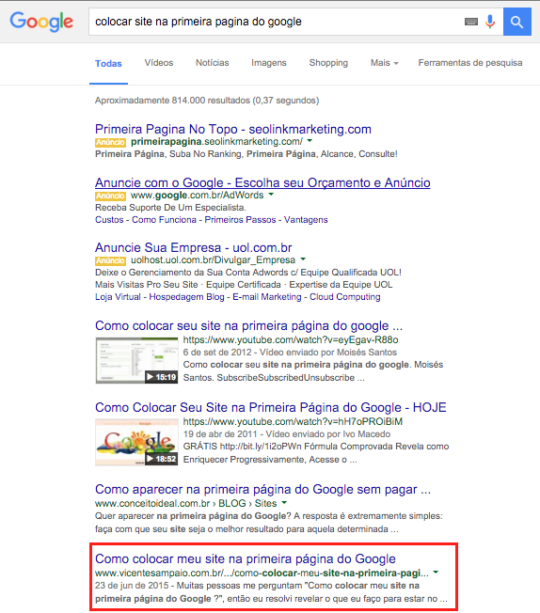Expand arrow beside www.vicentesampaio.com.br URL
This screenshot has width=540, height=613.
436,573
